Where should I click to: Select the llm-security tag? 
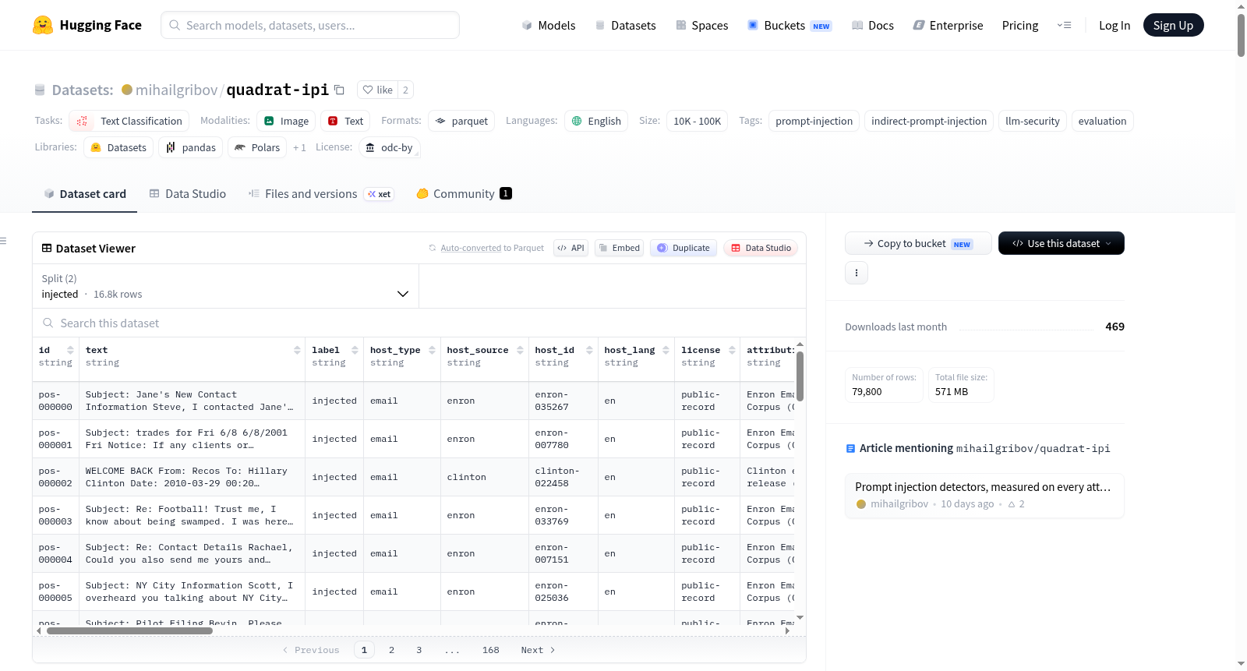(1033, 121)
